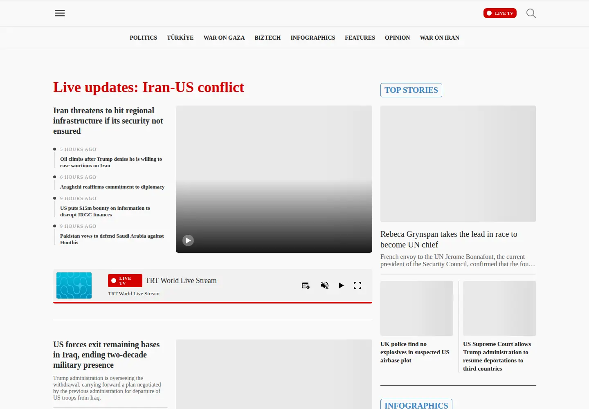
Task: Open Live updates: Iran-US conflict headline
Action: (148, 87)
